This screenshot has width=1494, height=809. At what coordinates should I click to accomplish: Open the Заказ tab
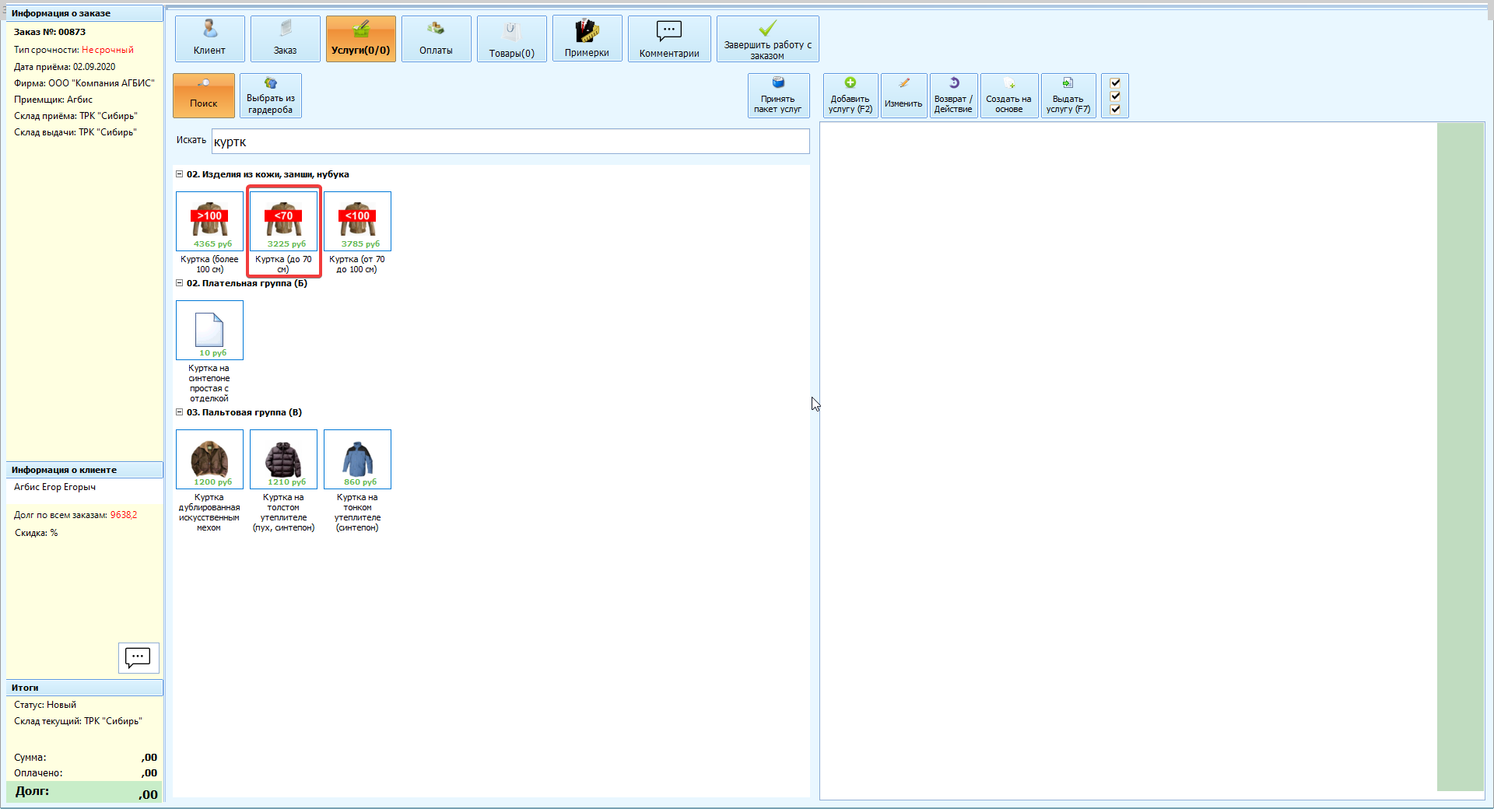(x=285, y=39)
